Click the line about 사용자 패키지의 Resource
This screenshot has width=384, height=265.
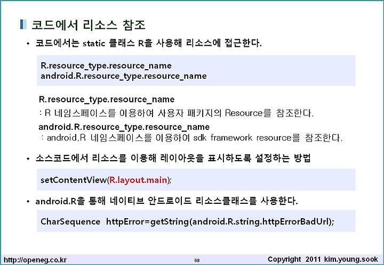pos(177,113)
